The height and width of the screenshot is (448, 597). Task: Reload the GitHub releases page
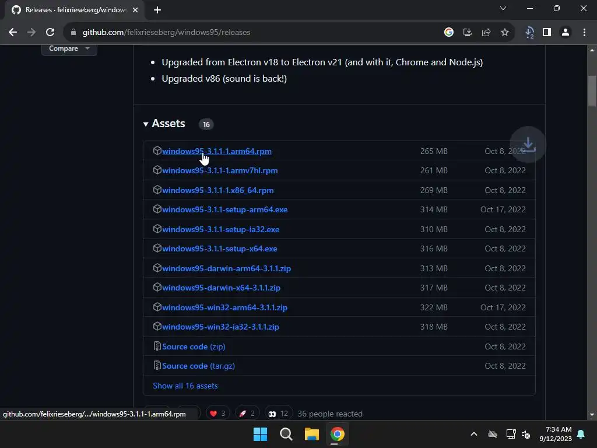point(50,33)
